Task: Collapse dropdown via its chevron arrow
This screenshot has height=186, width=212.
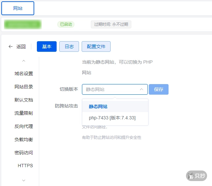Action: click(142, 89)
